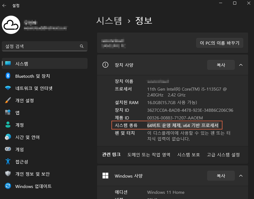Copy device specs with 복사 button

(x=221, y=65)
